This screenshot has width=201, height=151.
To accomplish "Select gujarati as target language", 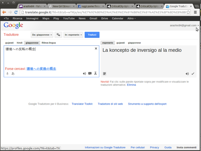I will point(121,43).
